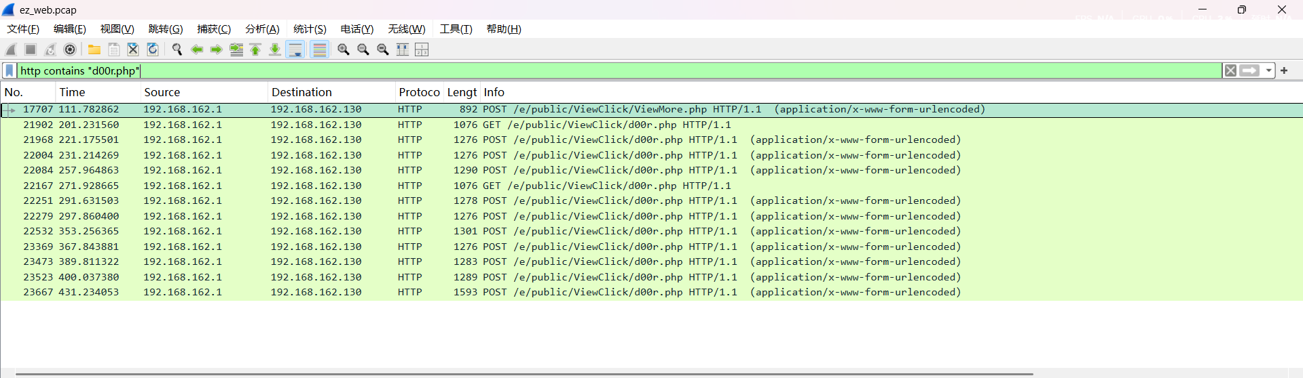Screen dimensions: 1303x378
Task: Toggle auto-scroll during live capture
Action: (x=295, y=49)
